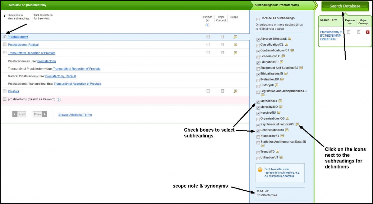Go back with the Prev button

[x=19, y=114]
